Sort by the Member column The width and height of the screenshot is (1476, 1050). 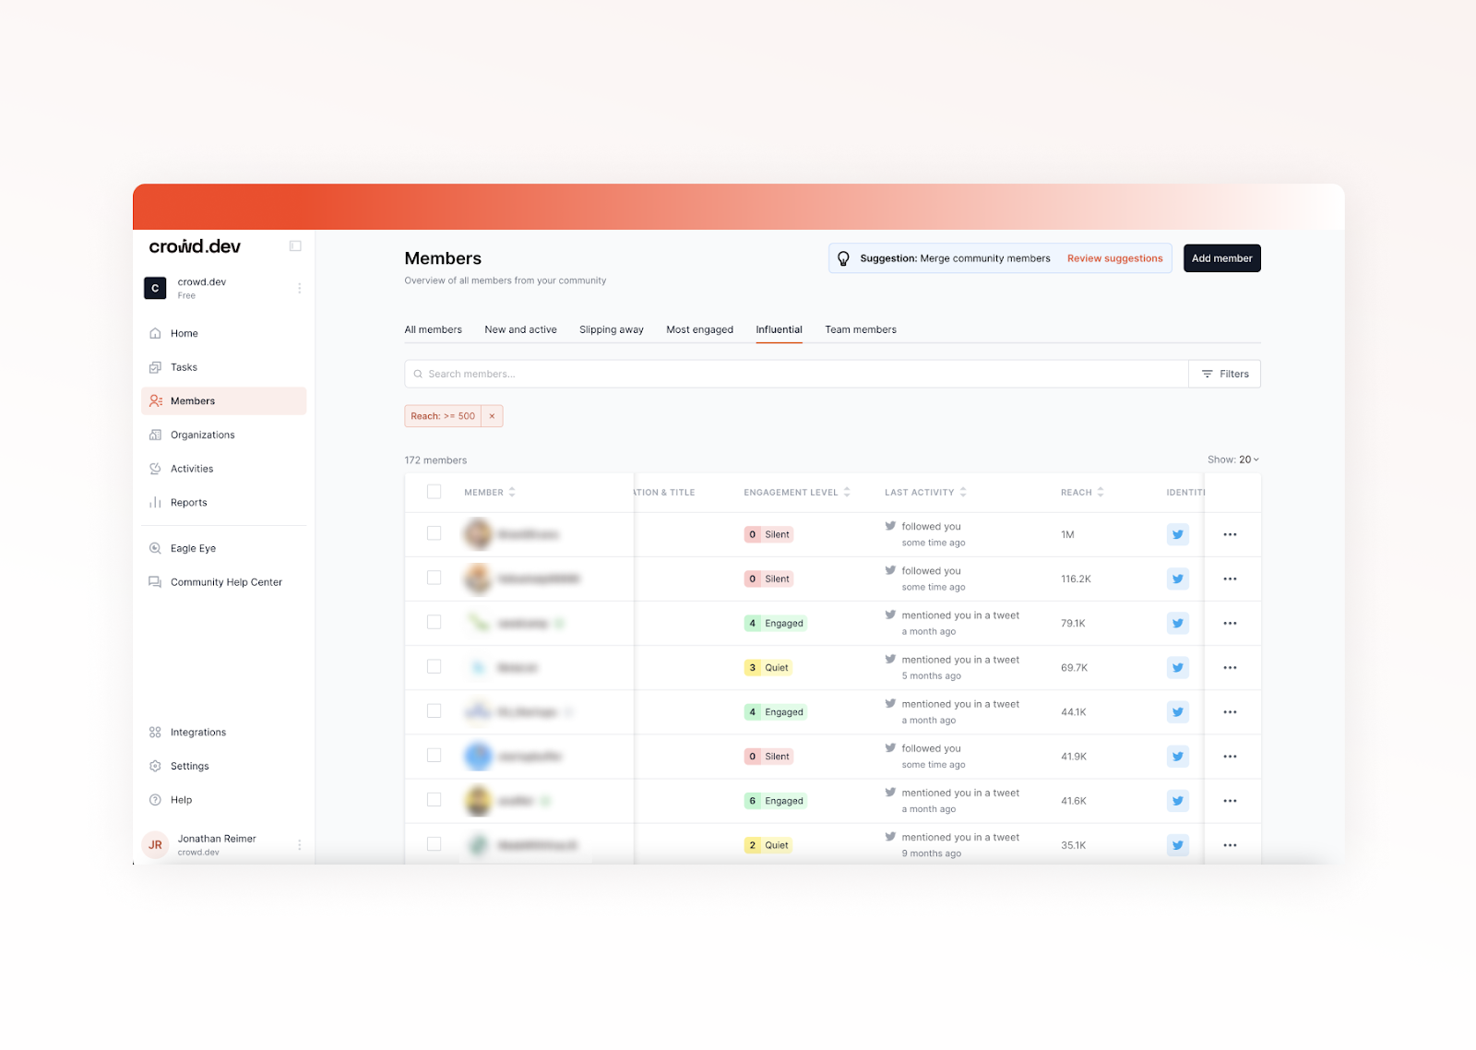(490, 492)
